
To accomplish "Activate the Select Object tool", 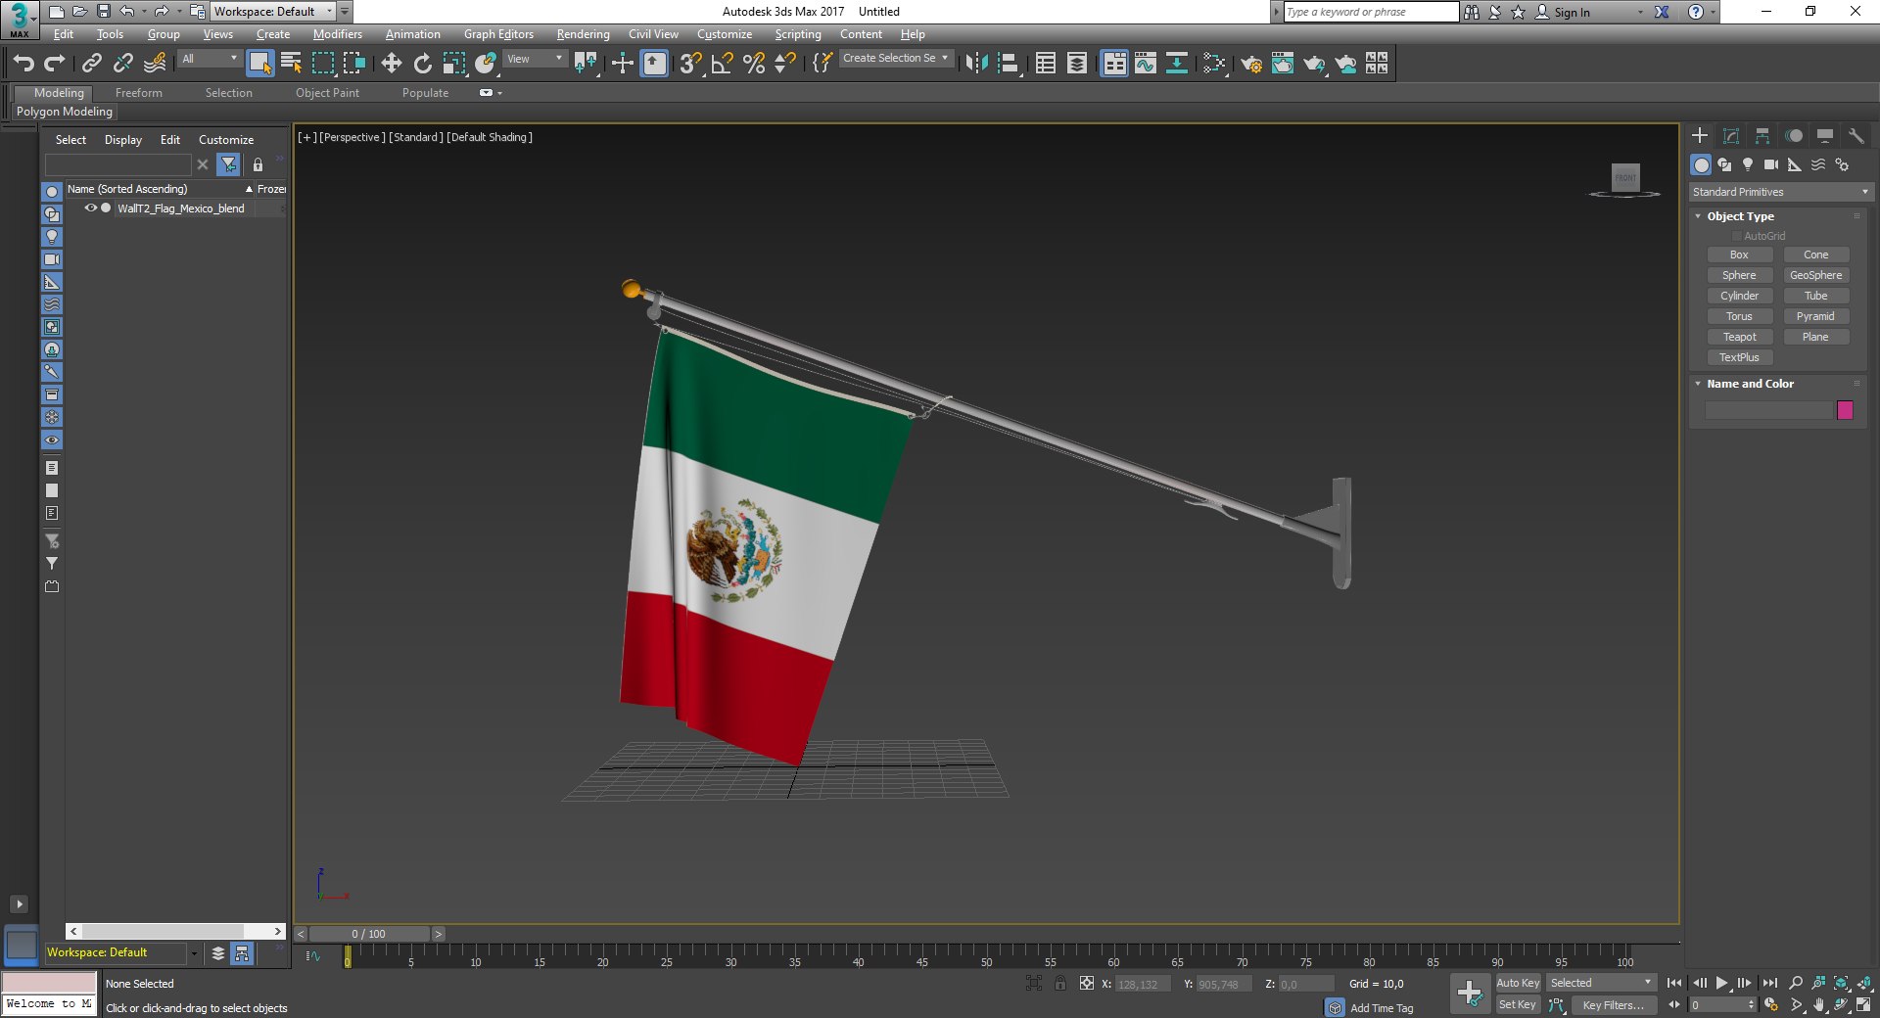I will 259,64.
